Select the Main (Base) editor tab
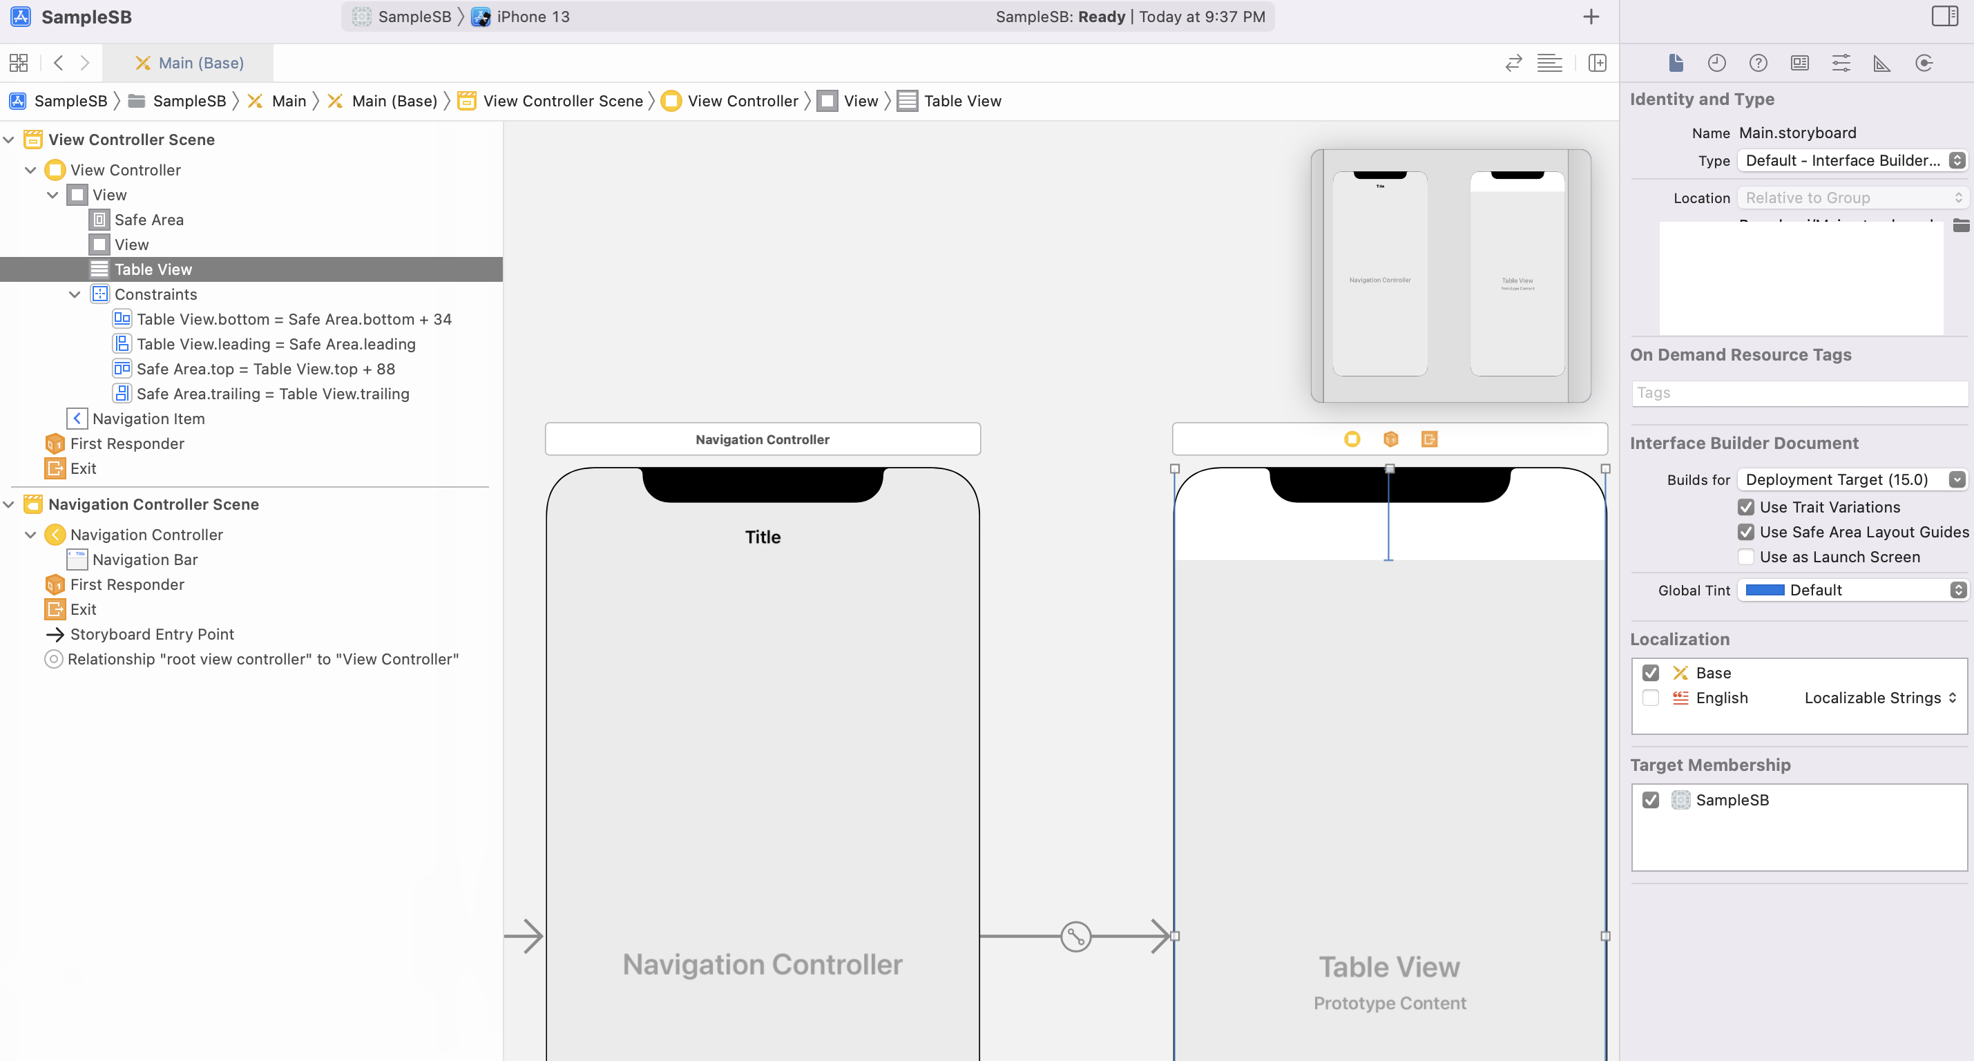This screenshot has height=1061, width=1974. (189, 63)
